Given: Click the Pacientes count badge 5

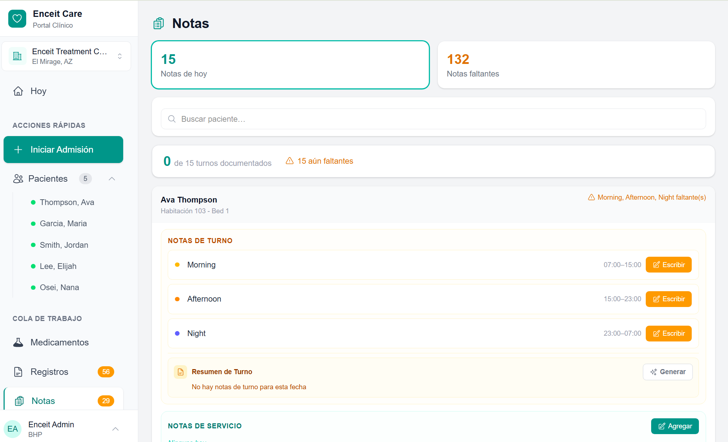Looking at the screenshot, I should pos(85,179).
